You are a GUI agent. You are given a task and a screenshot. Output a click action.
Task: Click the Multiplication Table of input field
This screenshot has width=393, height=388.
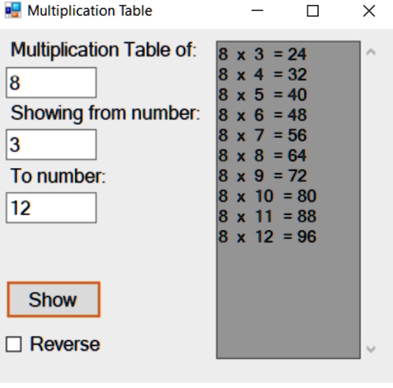(51, 83)
